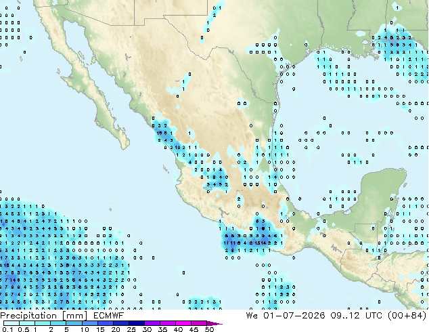
Task: Click the "[mm]" unit label
Action: [75, 316]
